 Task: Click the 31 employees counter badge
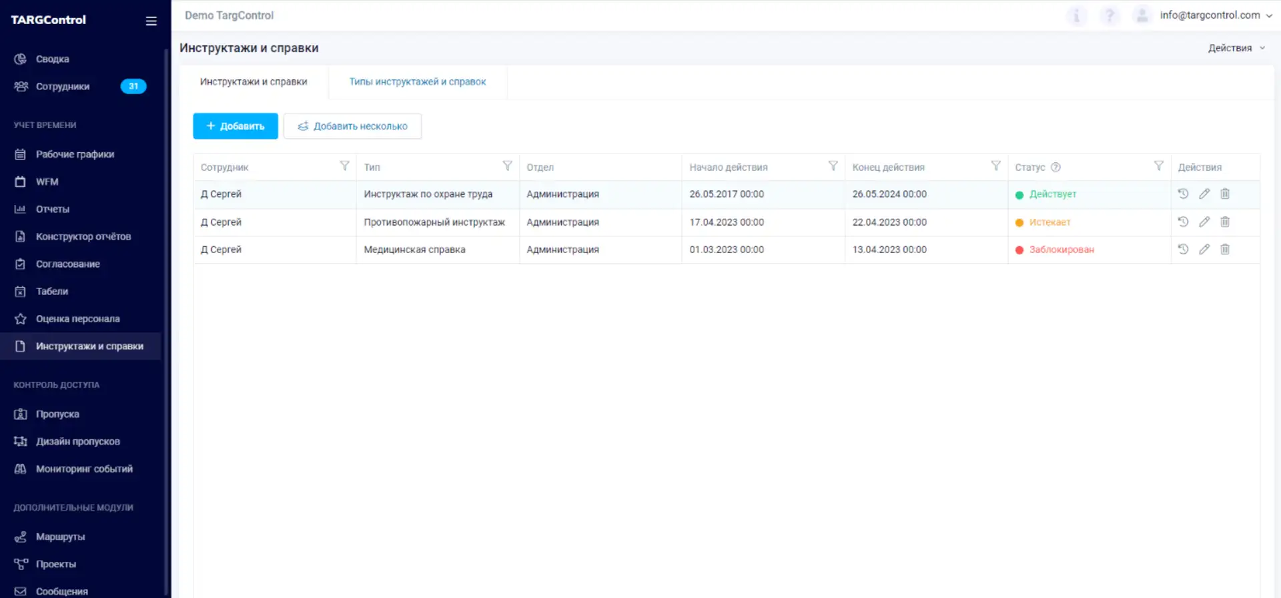tap(133, 86)
